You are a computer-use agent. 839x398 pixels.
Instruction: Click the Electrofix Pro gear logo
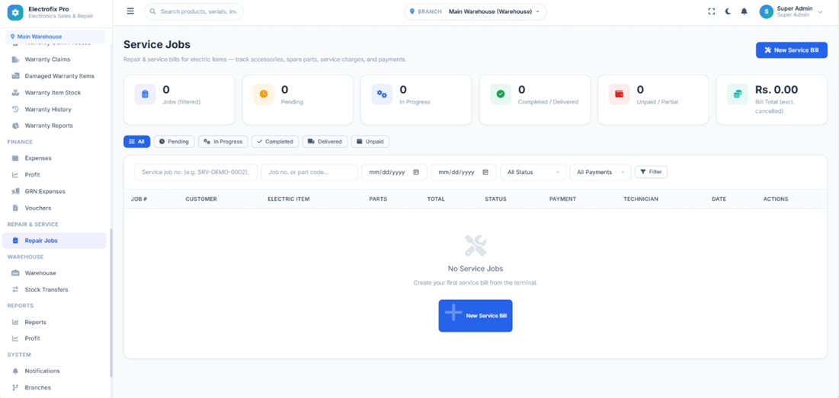tap(15, 12)
